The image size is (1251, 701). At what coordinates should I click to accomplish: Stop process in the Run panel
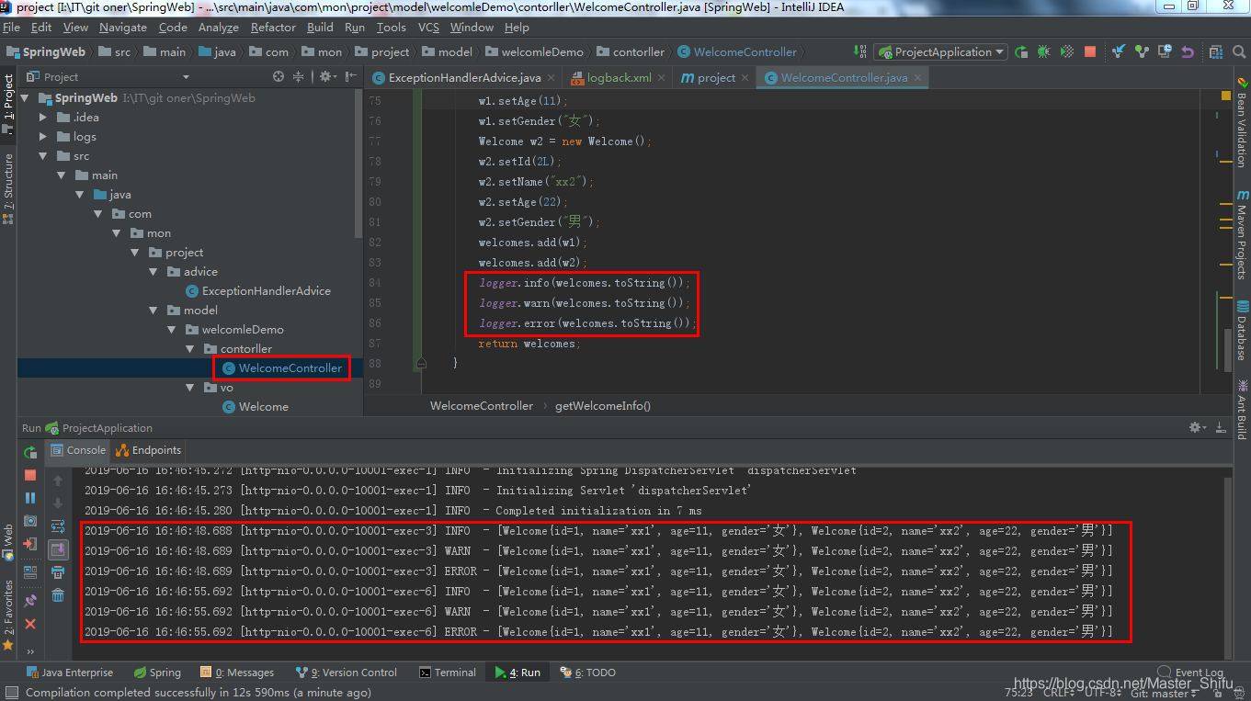click(x=30, y=475)
